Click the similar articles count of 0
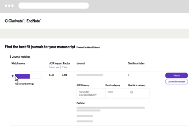 [129, 75]
